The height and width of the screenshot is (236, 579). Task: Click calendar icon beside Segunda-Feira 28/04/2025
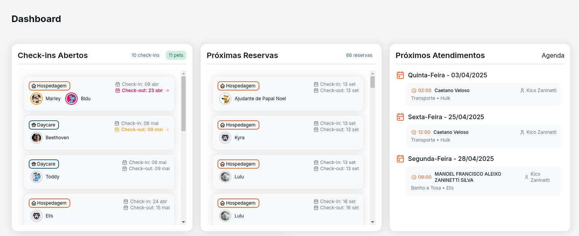pos(400,159)
